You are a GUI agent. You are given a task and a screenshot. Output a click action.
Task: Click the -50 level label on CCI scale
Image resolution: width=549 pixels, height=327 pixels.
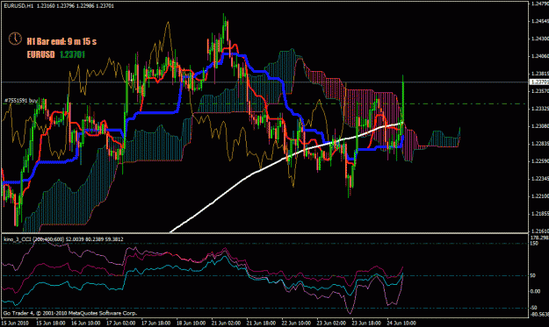tap(533, 308)
